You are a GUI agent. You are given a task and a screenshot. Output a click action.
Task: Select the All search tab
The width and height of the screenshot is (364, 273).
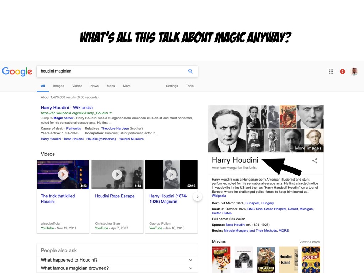click(x=43, y=86)
